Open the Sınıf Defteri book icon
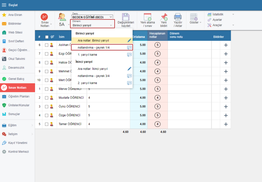The width and height of the screenshot is (262, 182). (x=4, y=41)
